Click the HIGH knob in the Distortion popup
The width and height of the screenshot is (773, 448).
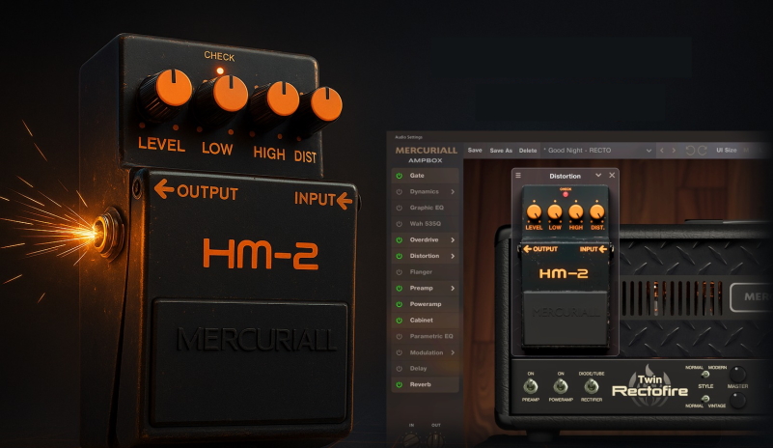click(576, 212)
